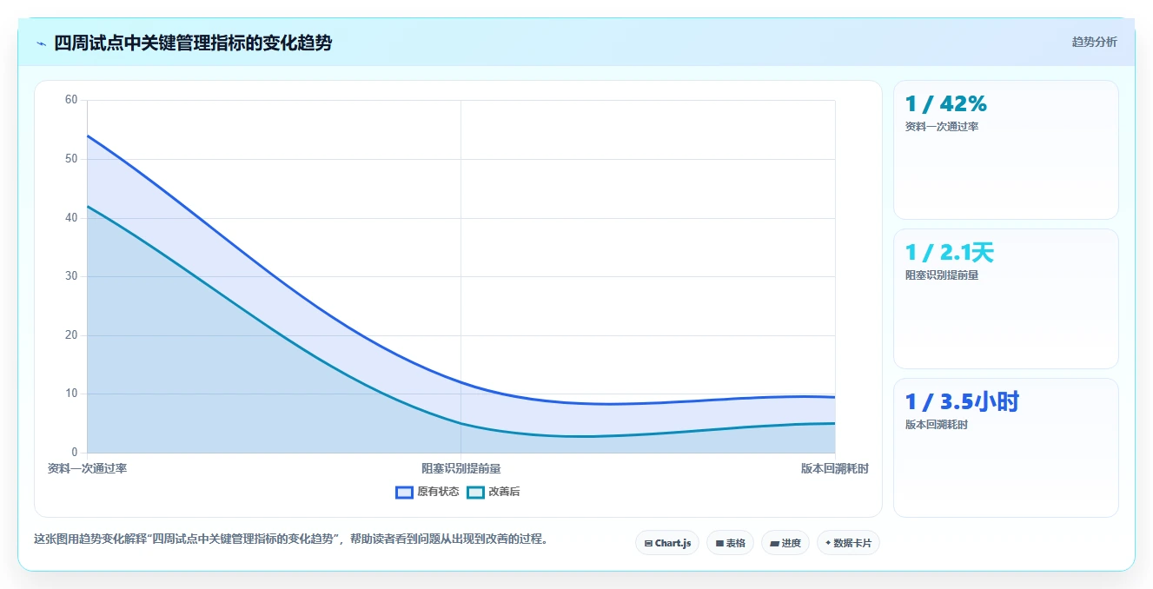Open the 1 / 42% 资料一次通过率 card
Viewport: 1153px width, 589px height.
pos(1005,149)
